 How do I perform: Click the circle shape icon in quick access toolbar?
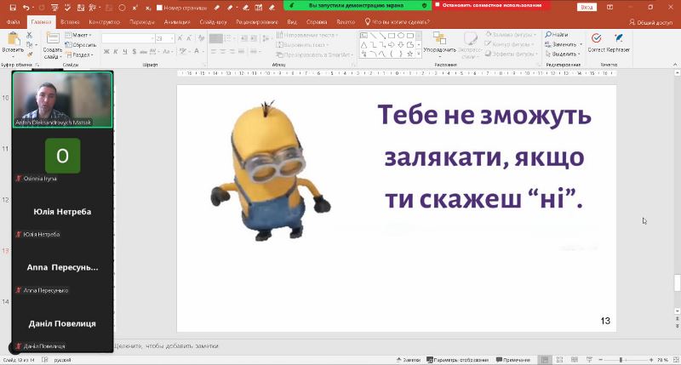[122, 8]
